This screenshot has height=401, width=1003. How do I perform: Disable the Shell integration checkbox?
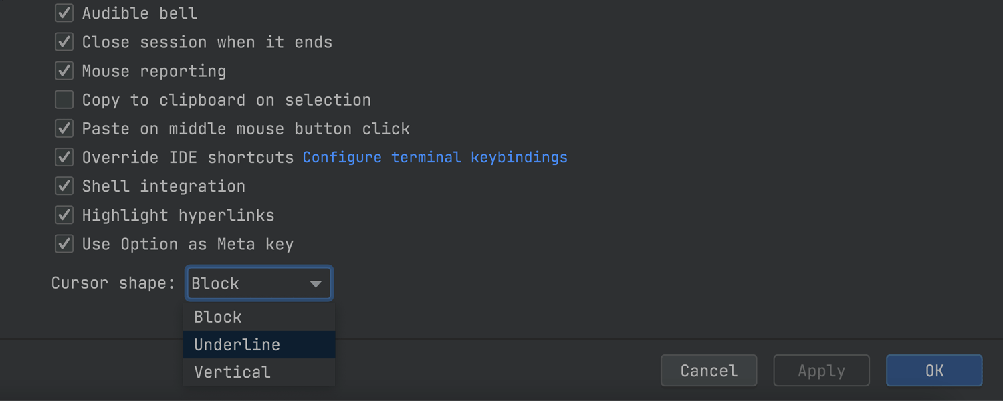click(x=64, y=186)
